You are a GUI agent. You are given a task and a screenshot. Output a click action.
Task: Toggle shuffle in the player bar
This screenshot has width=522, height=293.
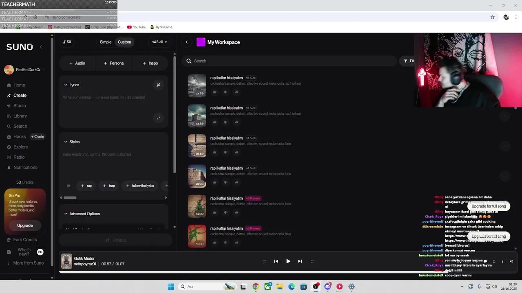click(264, 261)
